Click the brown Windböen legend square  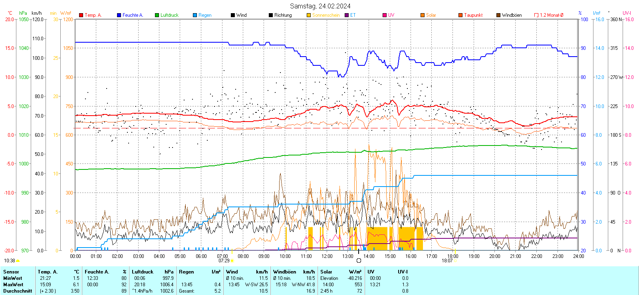coord(498,15)
